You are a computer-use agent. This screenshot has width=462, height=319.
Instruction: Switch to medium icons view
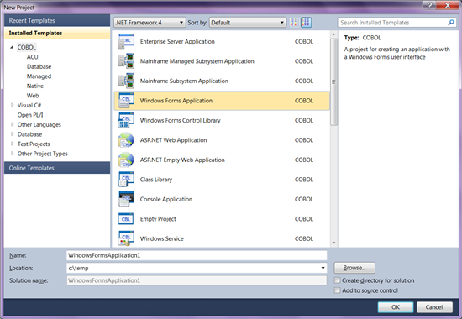pos(306,23)
